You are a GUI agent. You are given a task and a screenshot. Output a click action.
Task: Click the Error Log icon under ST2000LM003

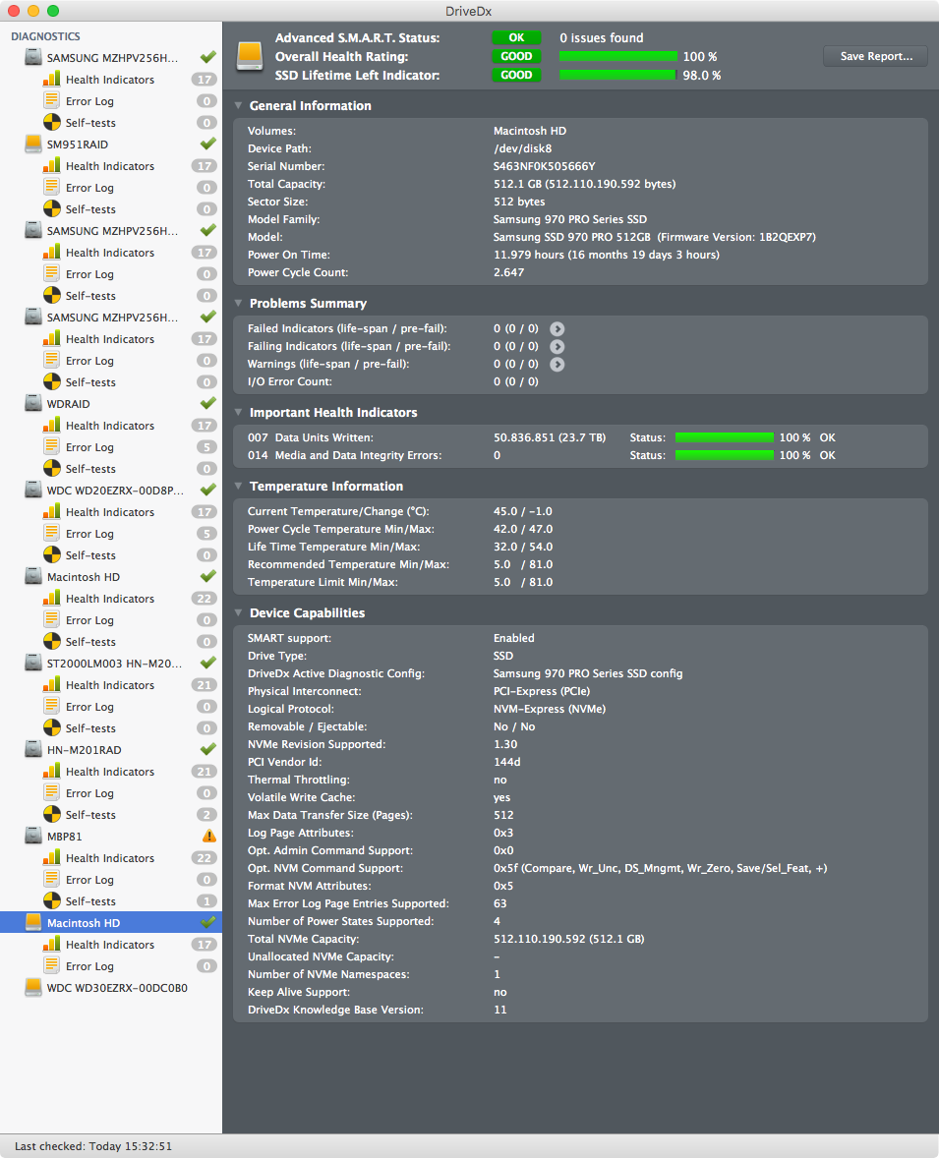click(52, 707)
